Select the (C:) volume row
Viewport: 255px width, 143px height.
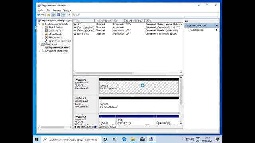[x=128, y=24]
